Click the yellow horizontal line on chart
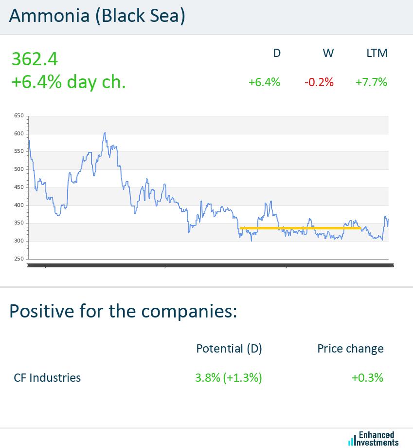 [x=300, y=228]
